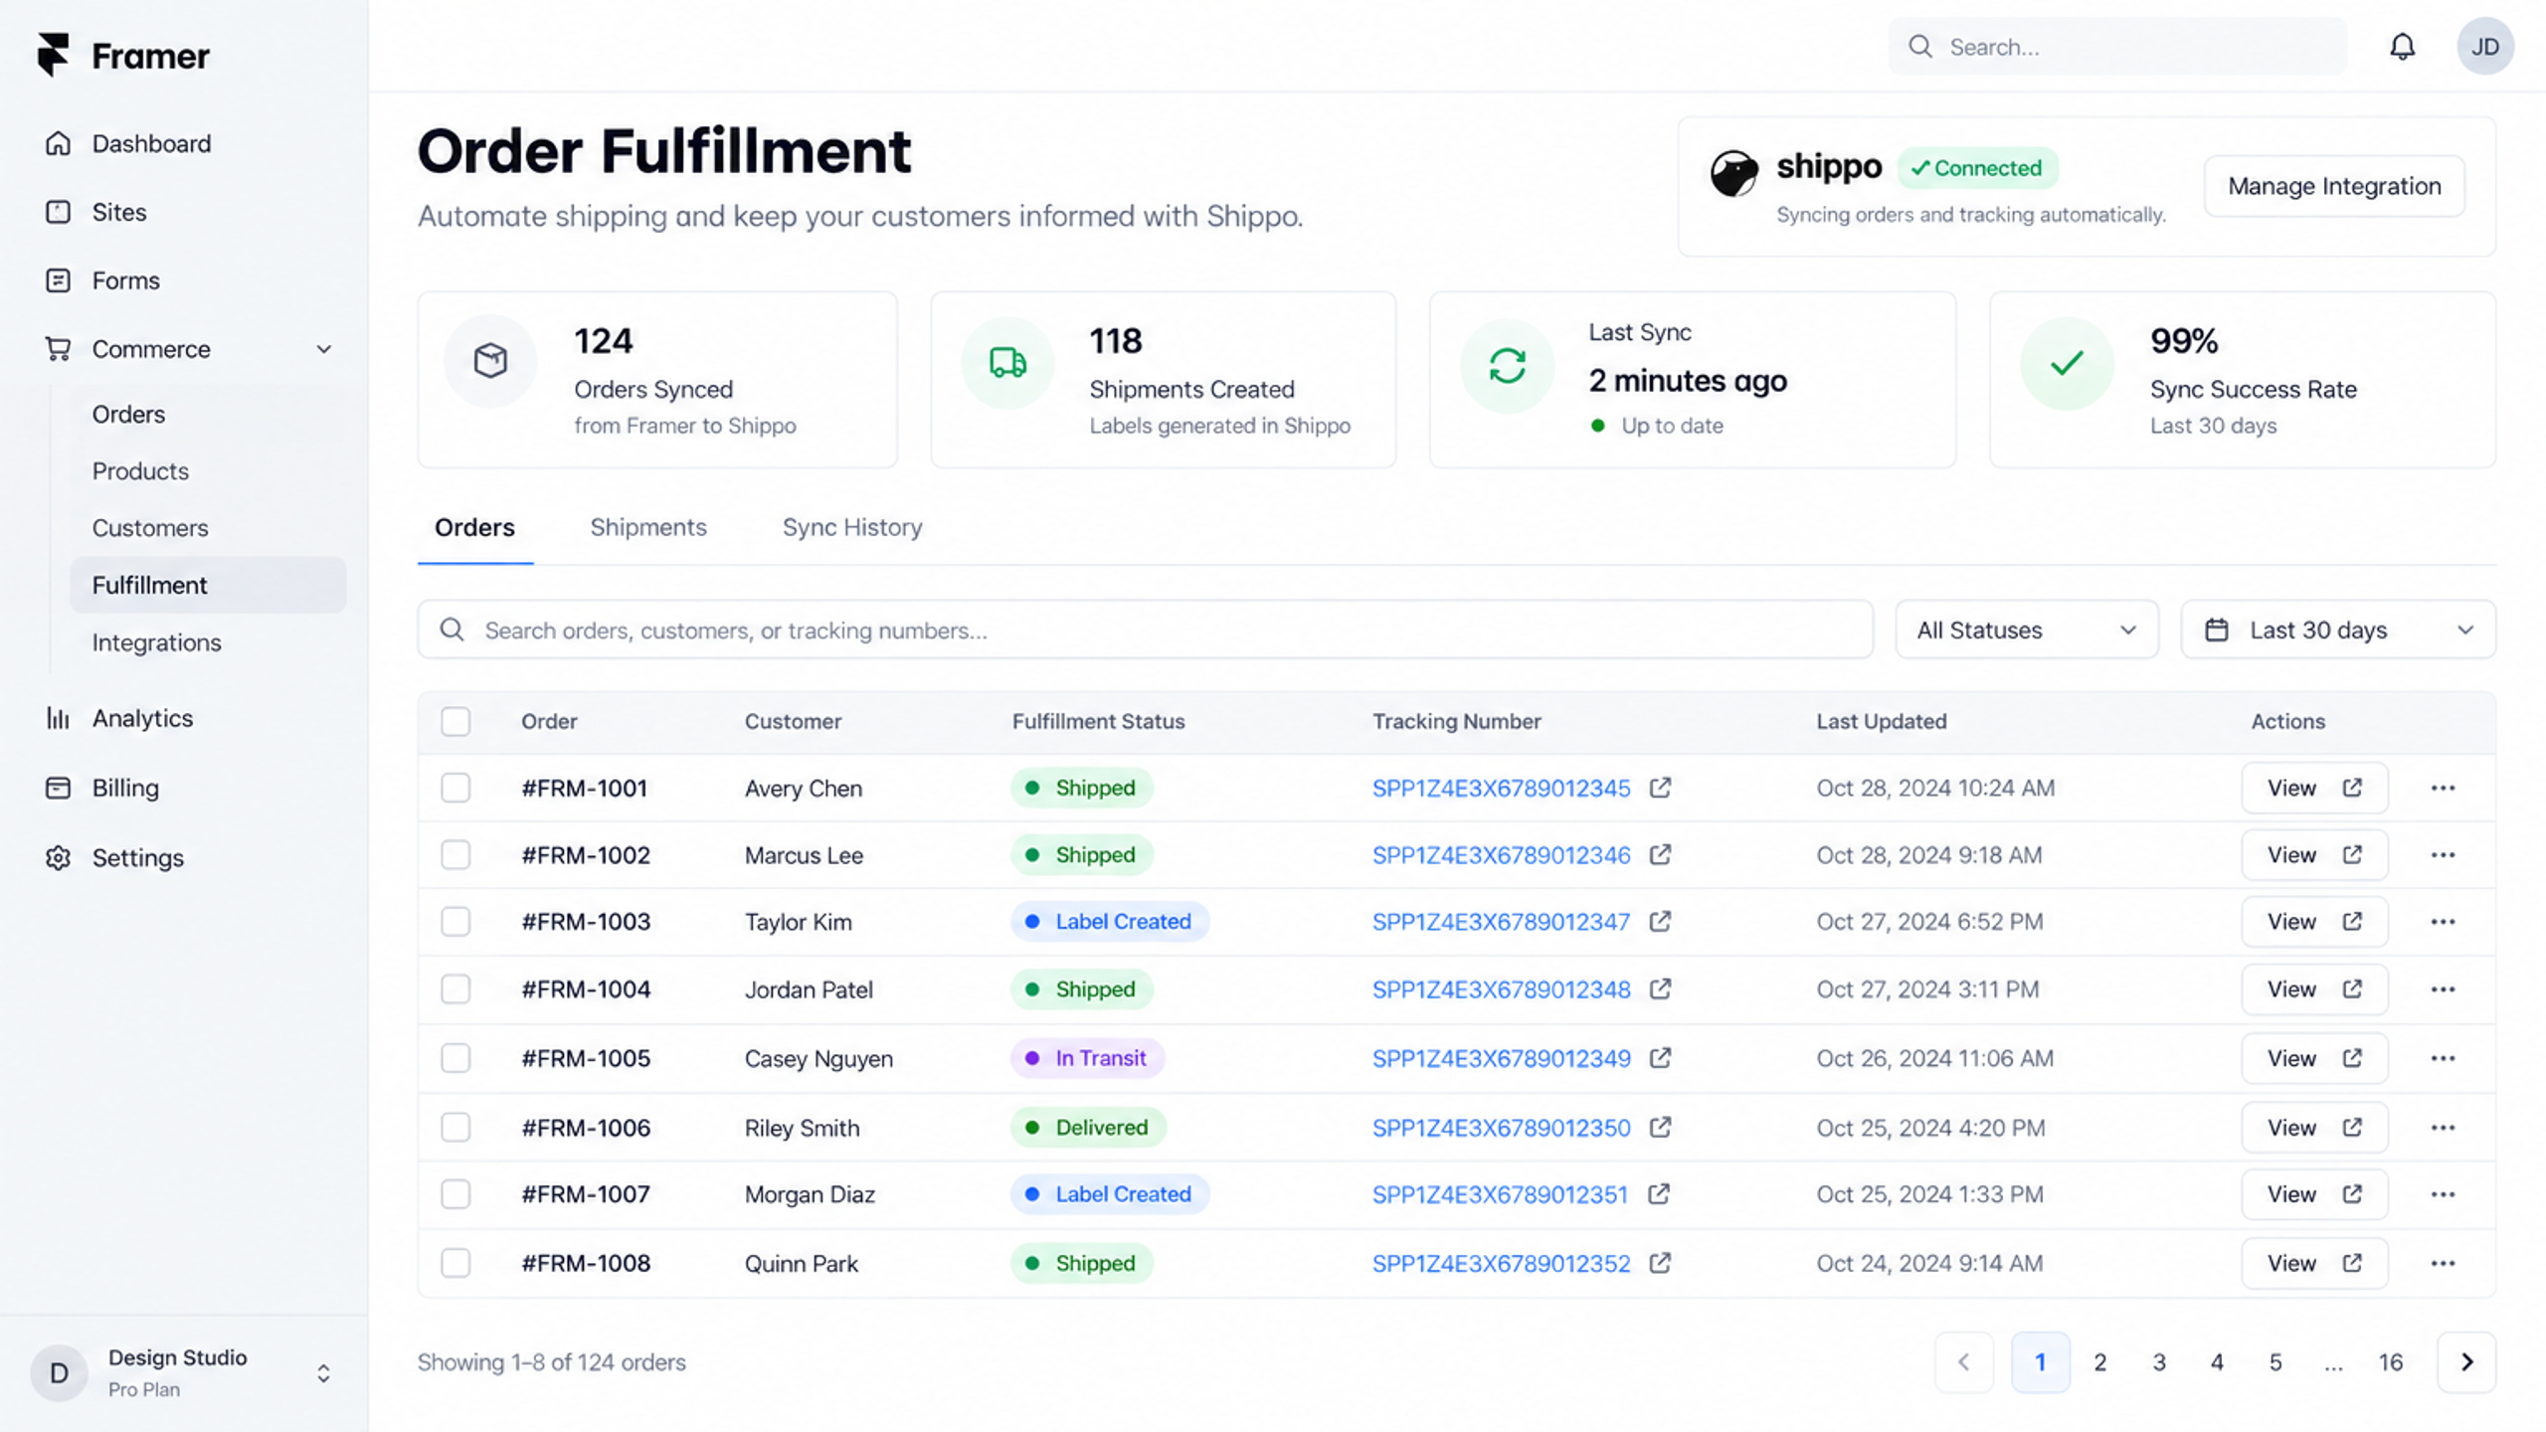Toggle the select-all orders checkbox in header
The image size is (2546, 1432).
click(455, 721)
